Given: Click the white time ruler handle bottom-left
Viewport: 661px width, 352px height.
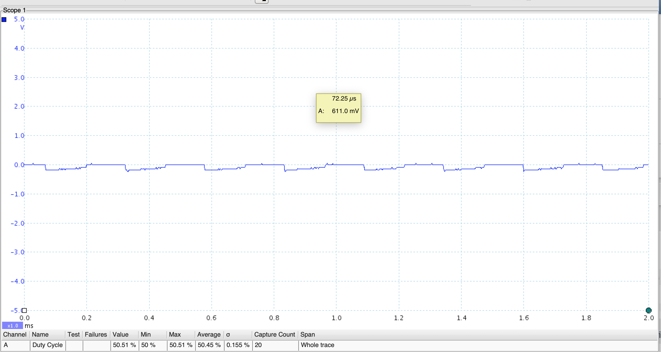Looking at the screenshot, I should [24, 310].
